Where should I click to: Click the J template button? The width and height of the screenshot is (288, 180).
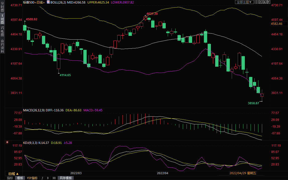(x=42, y=178)
